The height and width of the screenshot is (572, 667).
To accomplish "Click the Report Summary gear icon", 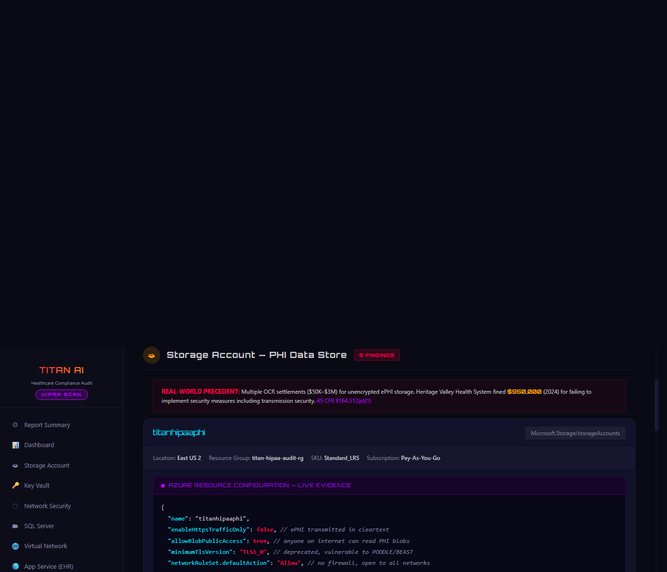I will (x=15, y=425).
